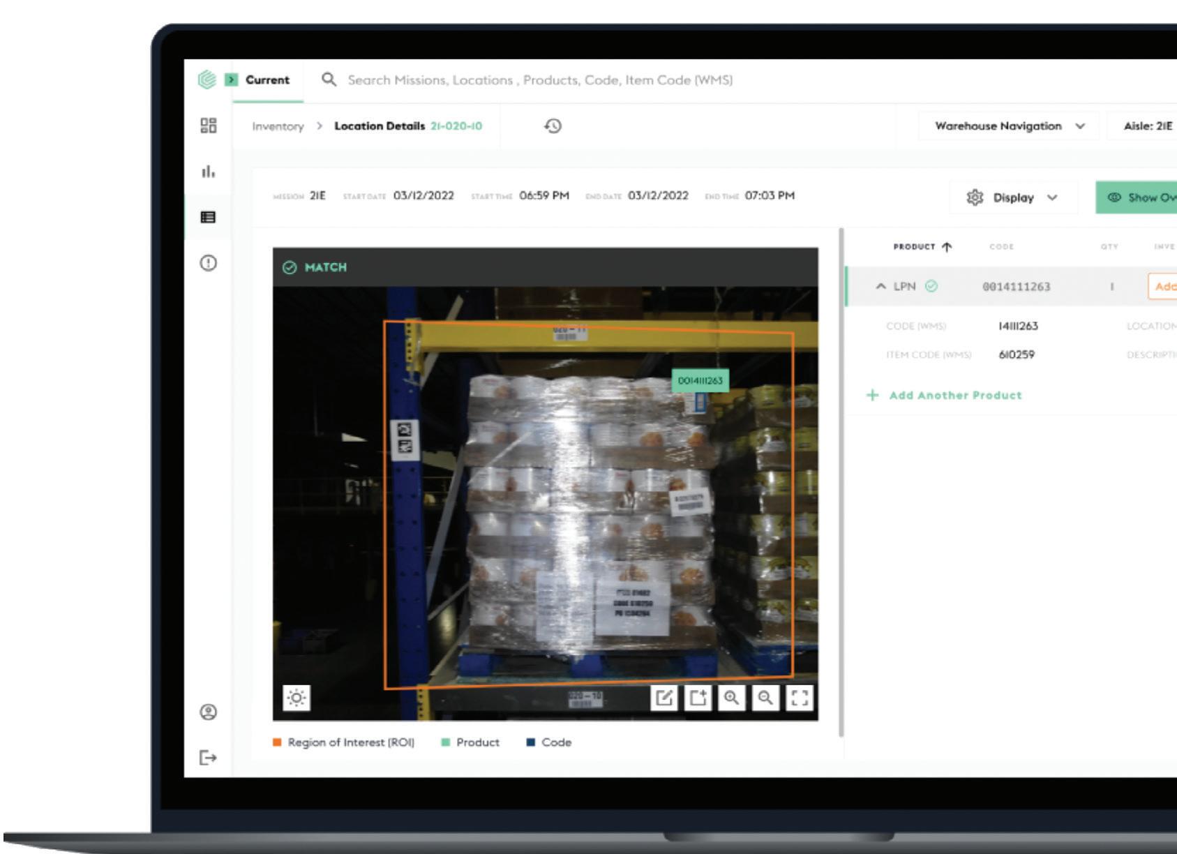Click the CODE (WMS) value 14111263
Image resolution: width=1177 pixels, height=854 pixels.
(x=1018, y=326)
